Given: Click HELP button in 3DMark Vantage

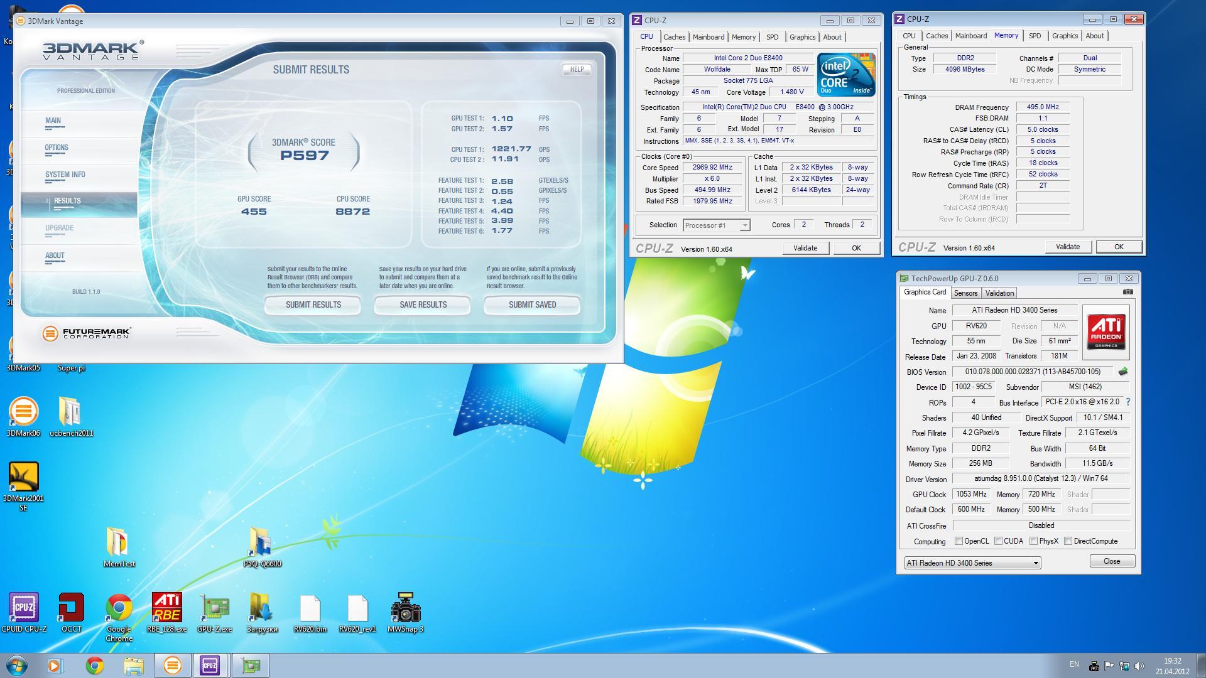Looking at the screenshot, I should 577,70.
